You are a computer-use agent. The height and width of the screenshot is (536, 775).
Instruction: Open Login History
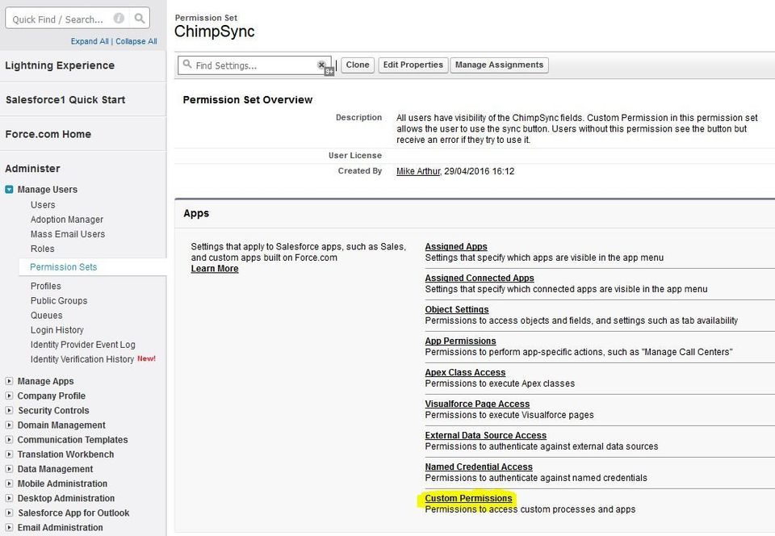[57, 330]
